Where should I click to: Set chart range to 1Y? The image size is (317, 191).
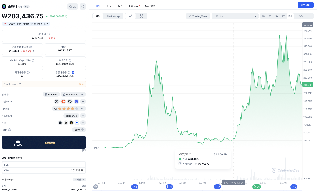coord(283,16)
